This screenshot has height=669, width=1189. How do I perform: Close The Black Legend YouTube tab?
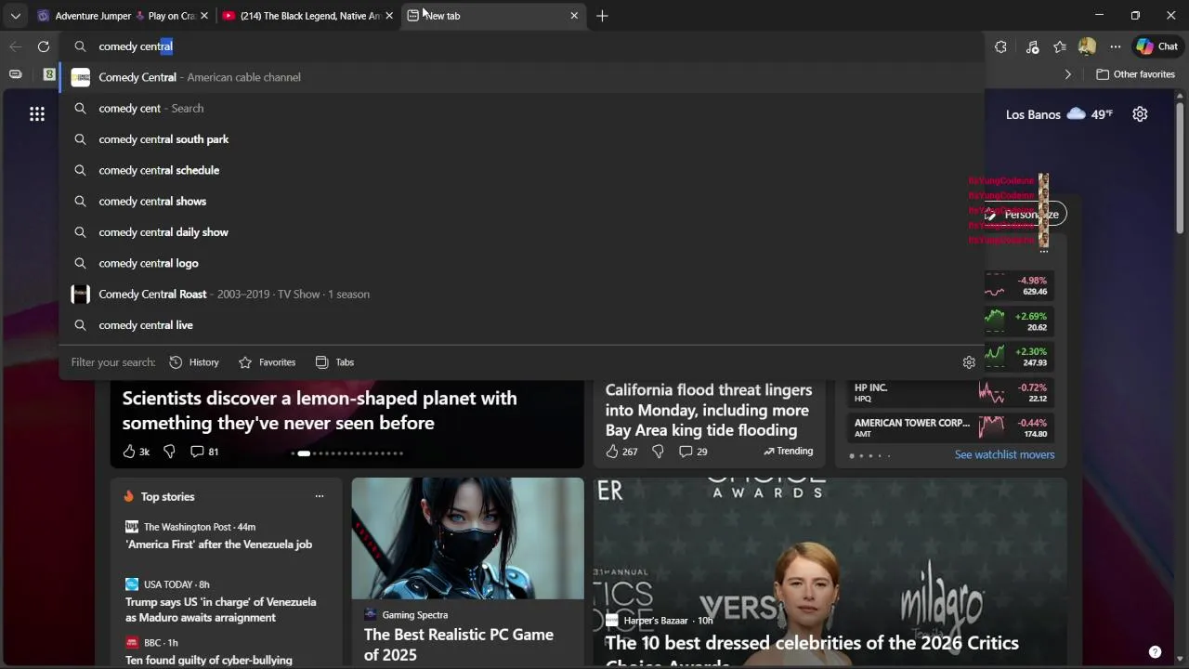click(389, 16)
